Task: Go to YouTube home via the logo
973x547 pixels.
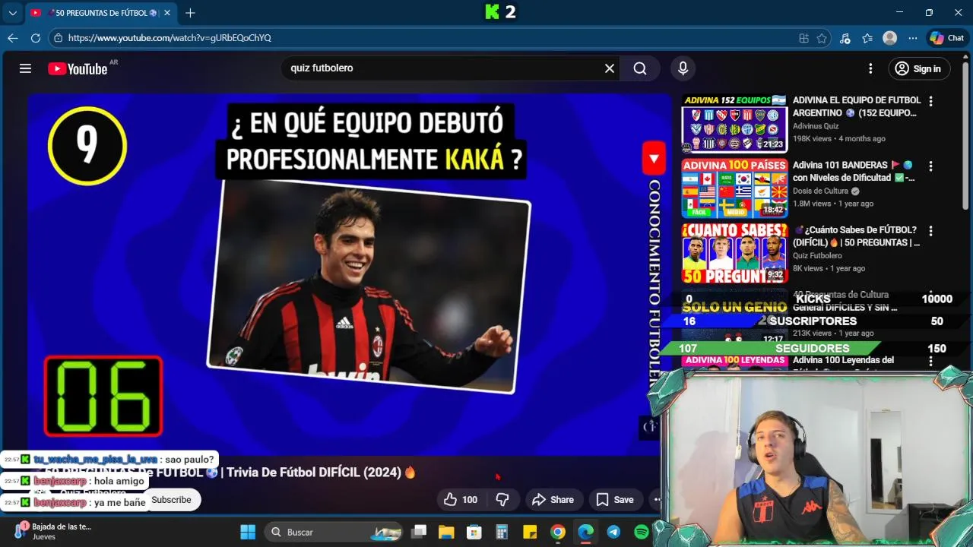Action: point(78,68)
